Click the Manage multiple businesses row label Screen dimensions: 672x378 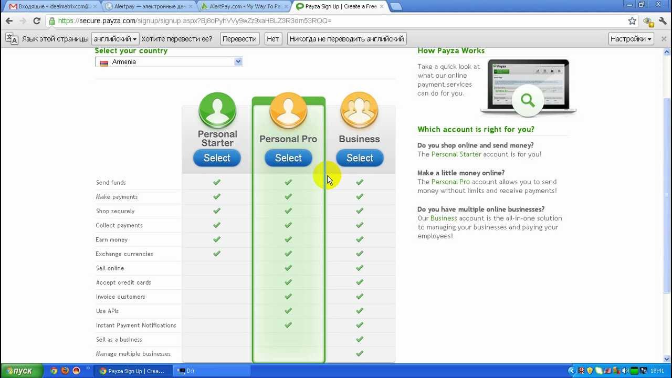[133, 354]
